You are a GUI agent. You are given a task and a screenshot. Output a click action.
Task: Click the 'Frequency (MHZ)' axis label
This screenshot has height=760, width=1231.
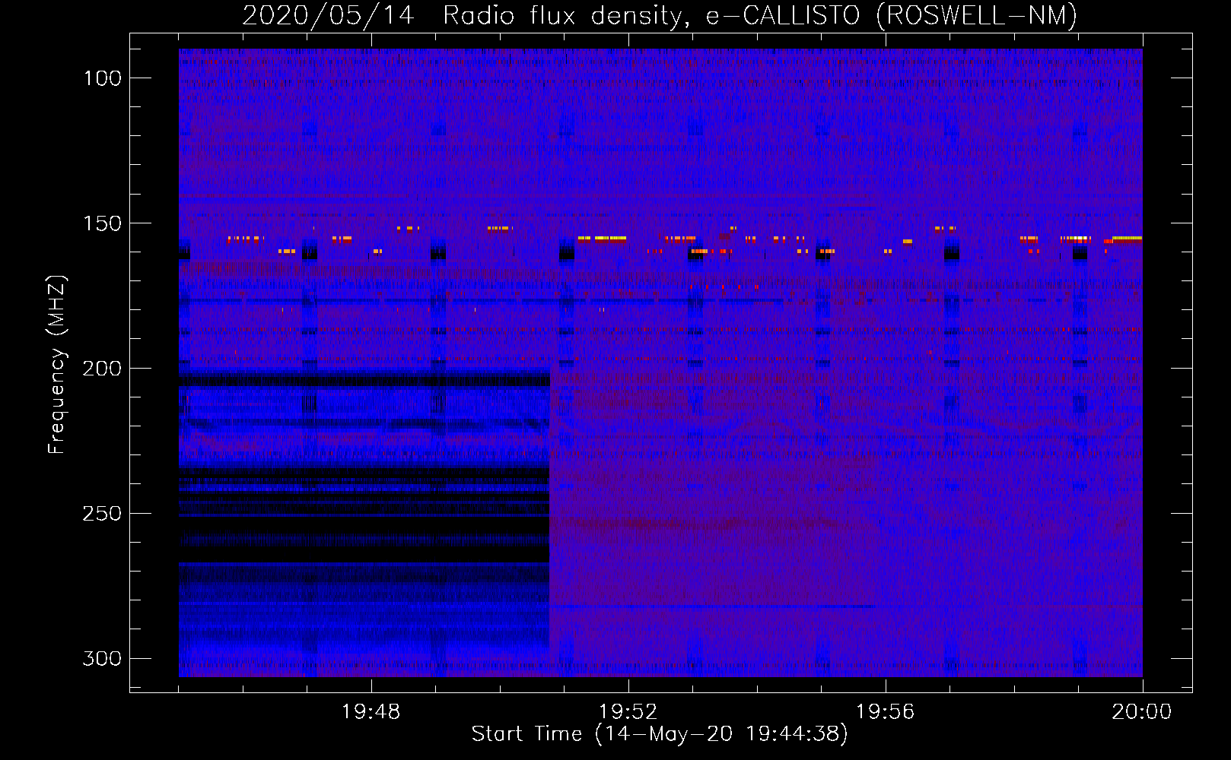point(57,365)
